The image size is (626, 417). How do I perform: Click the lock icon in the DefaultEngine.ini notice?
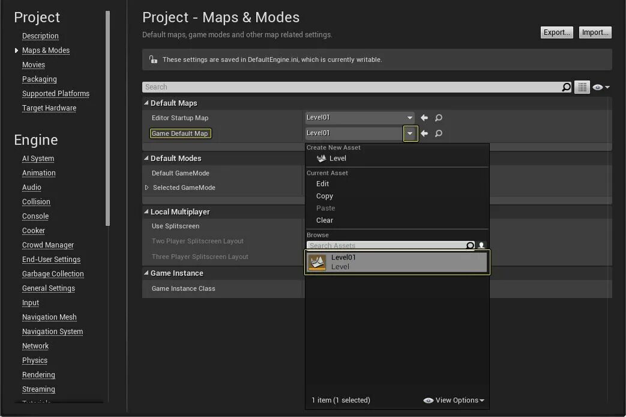tap(153, 59)
